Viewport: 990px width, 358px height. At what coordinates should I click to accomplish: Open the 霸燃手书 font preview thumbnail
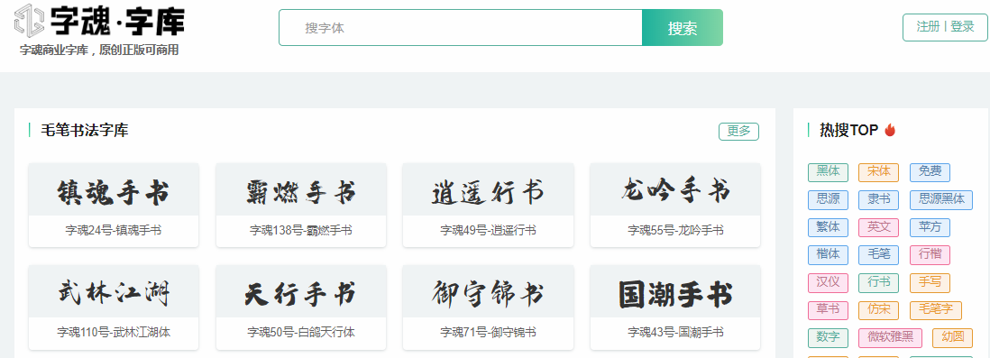click(300, 189)
